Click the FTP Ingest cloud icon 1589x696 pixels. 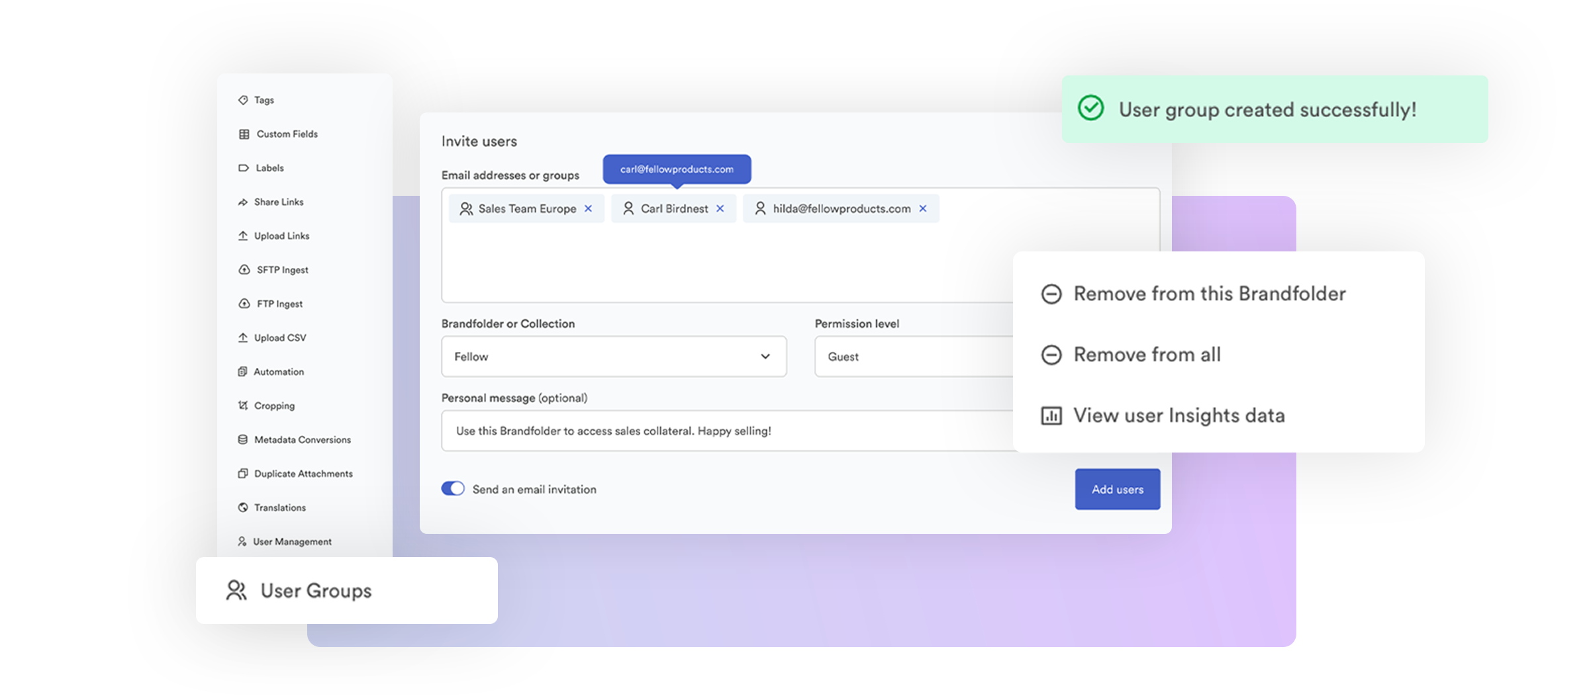[244, 304]
